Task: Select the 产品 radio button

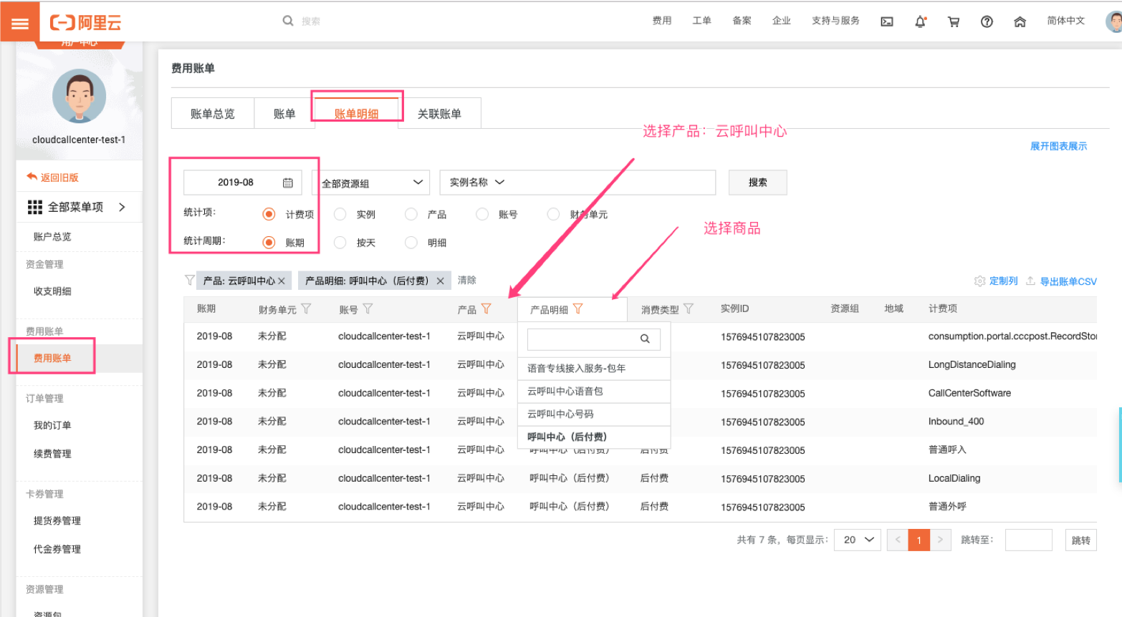Action: pyautogui.click(x=411, y=214)
